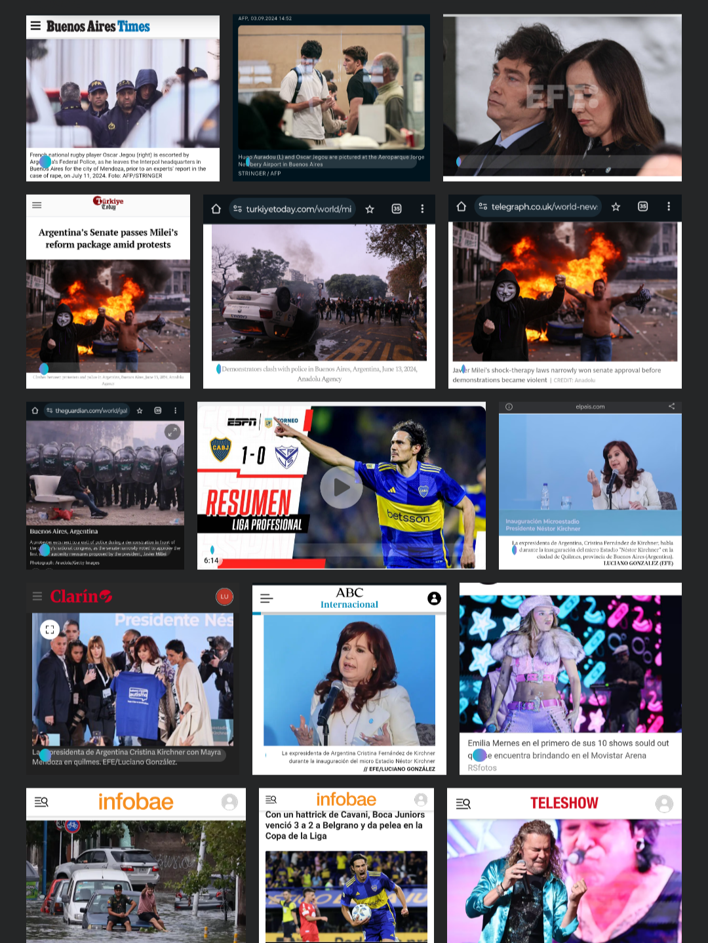Viewport: 708px width, 943px height.
Task: Open the three-dot browser menu on turkiyetoday
Action: click(422, 208)
